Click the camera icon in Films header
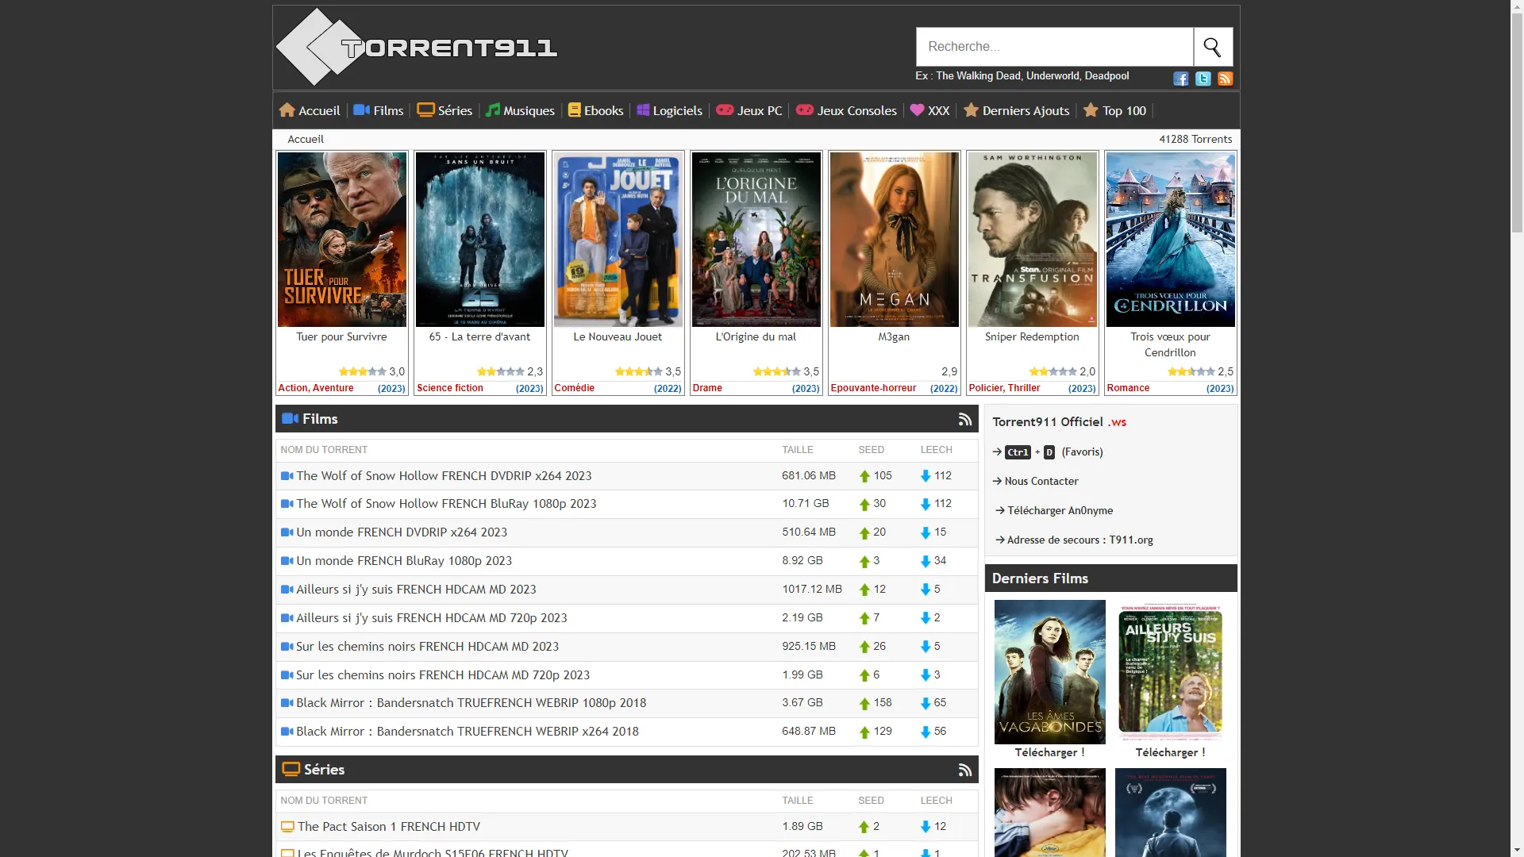 (x=291, y=419)
